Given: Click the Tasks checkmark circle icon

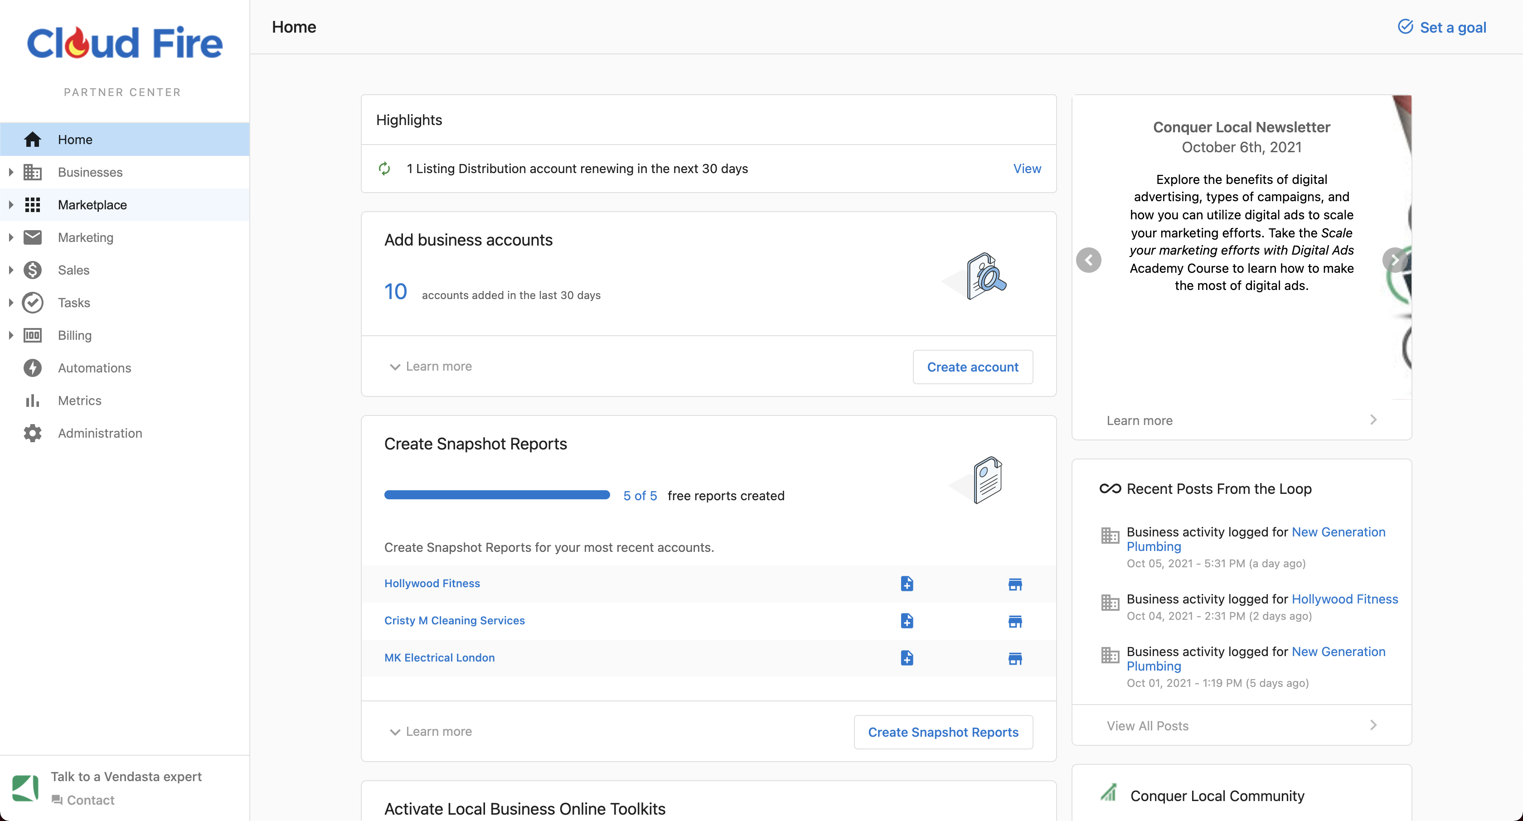Looking at the screenshot, I should pos(33,303).
